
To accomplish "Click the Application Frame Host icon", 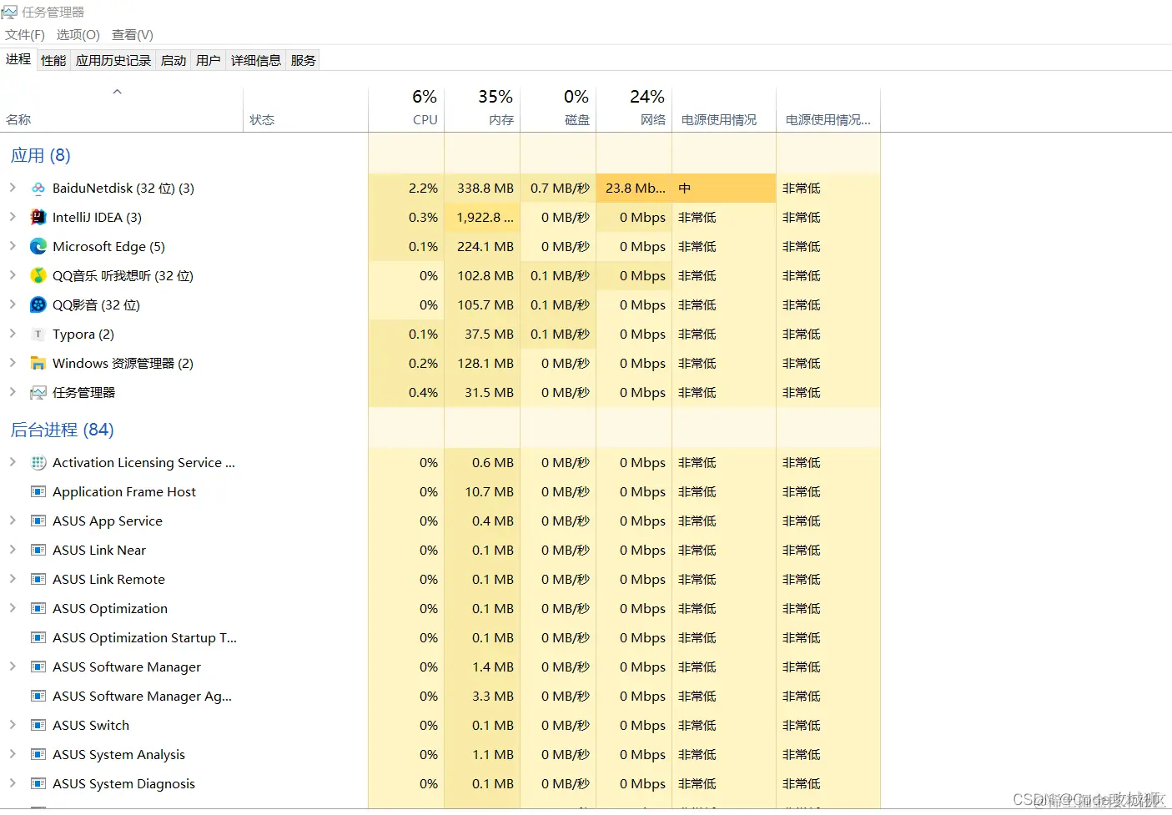I will click(x=38, y=492).
